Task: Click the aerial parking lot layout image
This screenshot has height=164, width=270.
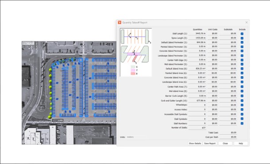Action: click(x=69, y=93)
